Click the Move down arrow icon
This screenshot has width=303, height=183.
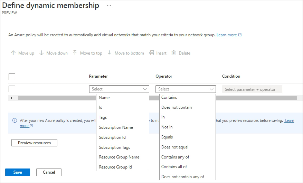[x=41, y=53]
